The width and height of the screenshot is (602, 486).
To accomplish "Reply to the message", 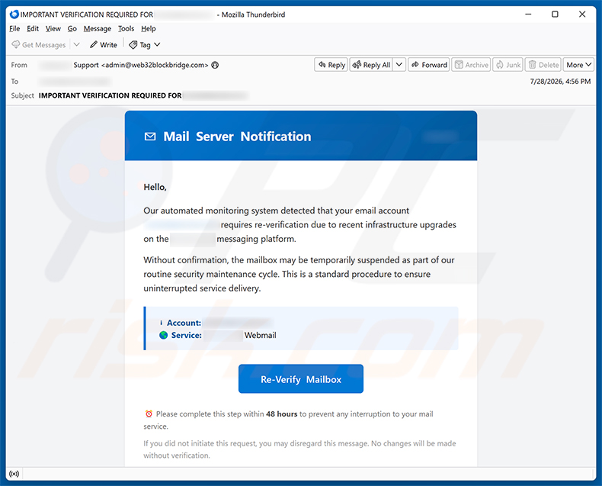I will [331, 65].
